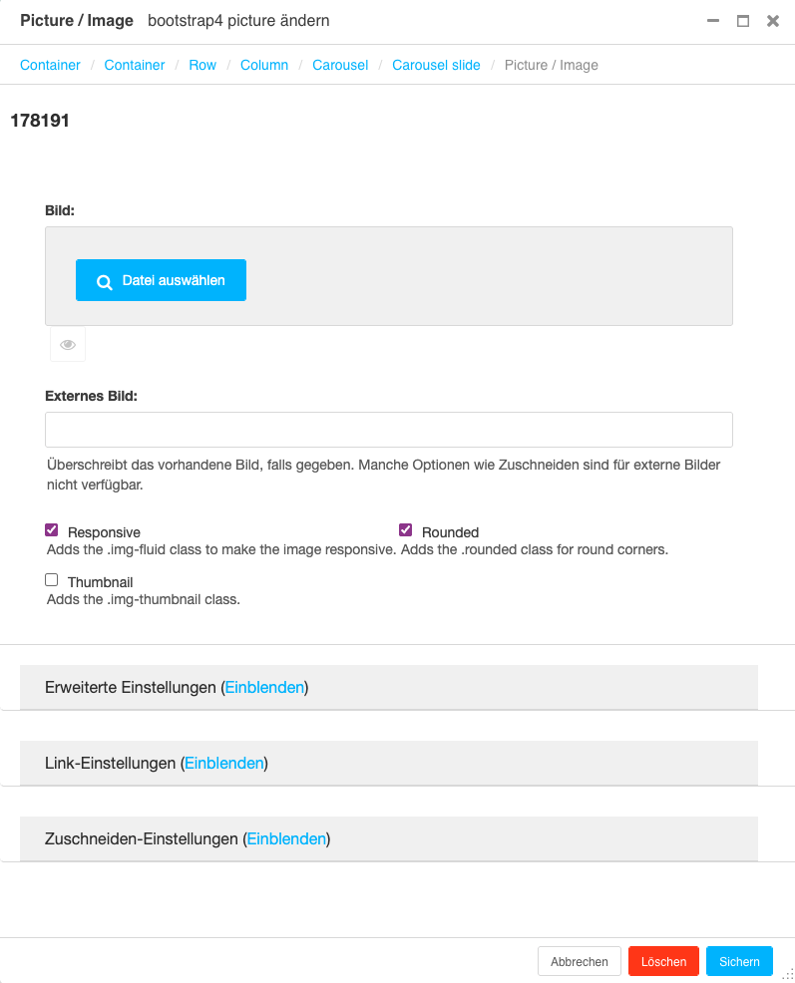This screenshot has height=983, width=795.
Task: Disable the Rounded corners checkbox
Action: [x=405, y=529]
